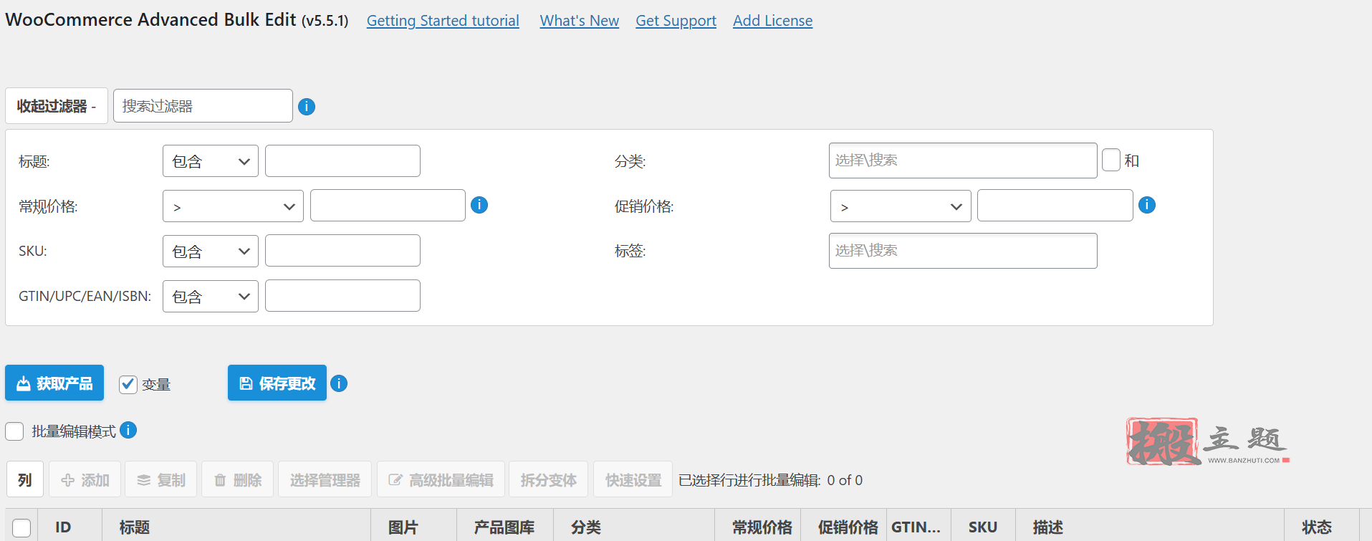Click the 拆分变体 toolbar button

[x=549, y=479]
